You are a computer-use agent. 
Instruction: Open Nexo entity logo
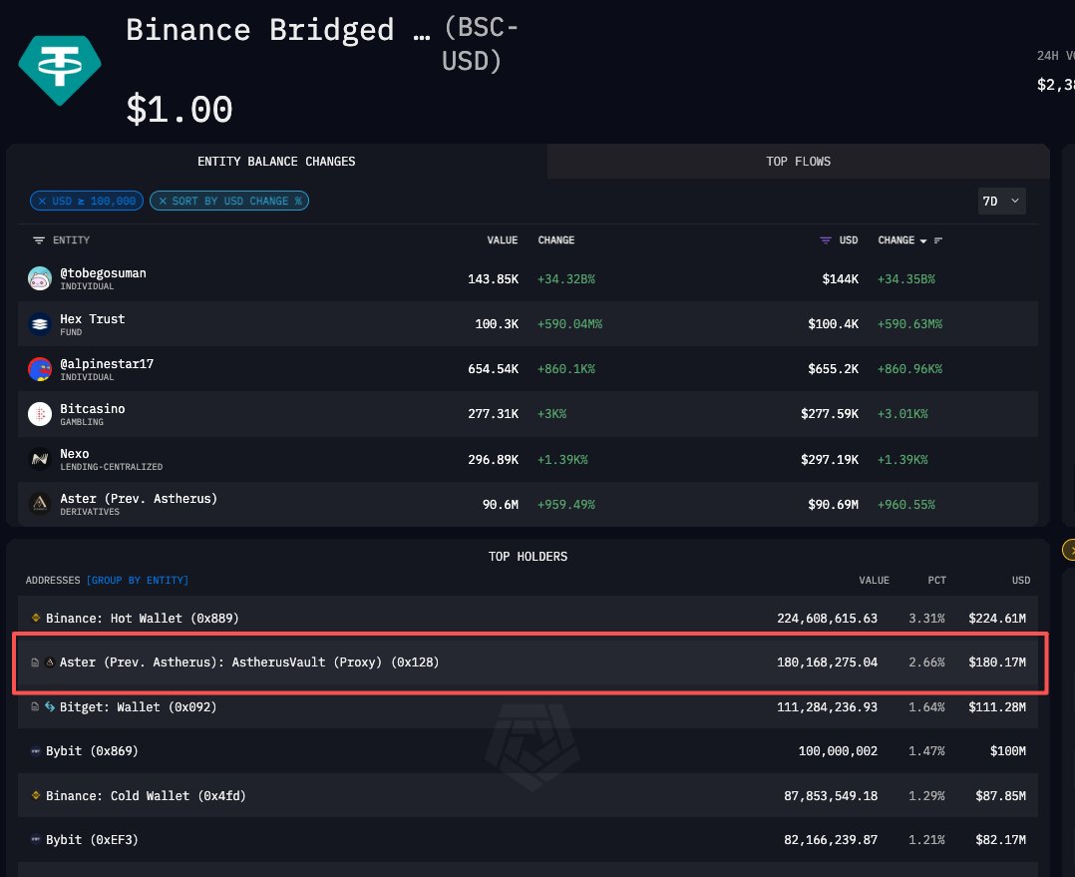[x=40, y=459]
